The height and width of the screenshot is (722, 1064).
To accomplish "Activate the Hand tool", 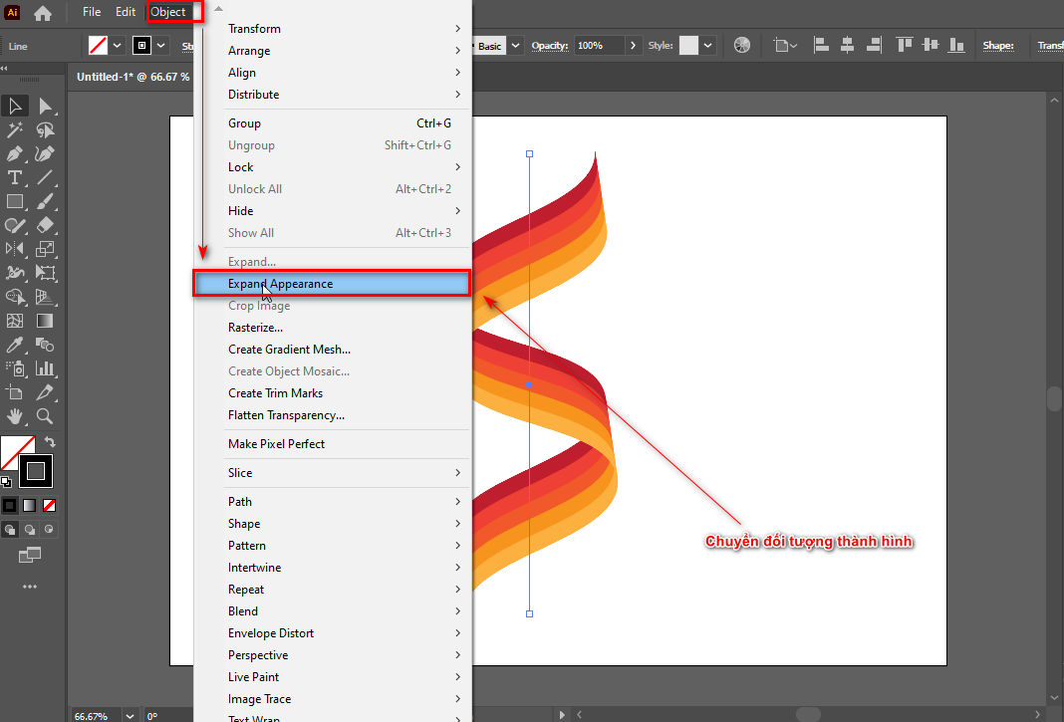I will pyautogui.click(x=15, y=416).
